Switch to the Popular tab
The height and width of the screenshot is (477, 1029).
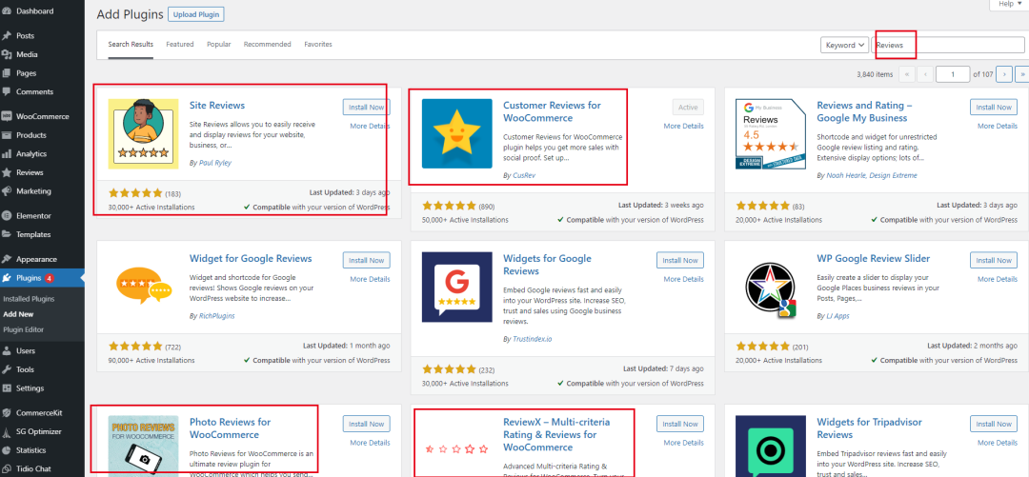(x=218, y=45)
